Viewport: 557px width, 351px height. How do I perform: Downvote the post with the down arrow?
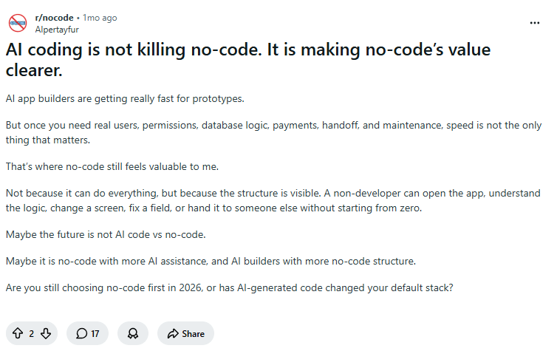pos(46,333)
